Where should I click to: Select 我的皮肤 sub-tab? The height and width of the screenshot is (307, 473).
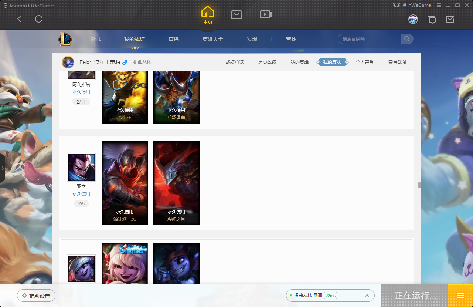332,62
